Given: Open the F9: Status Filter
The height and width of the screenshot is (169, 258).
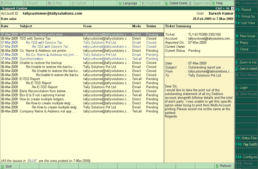Looking at the screenshot, I should point(246,138).
